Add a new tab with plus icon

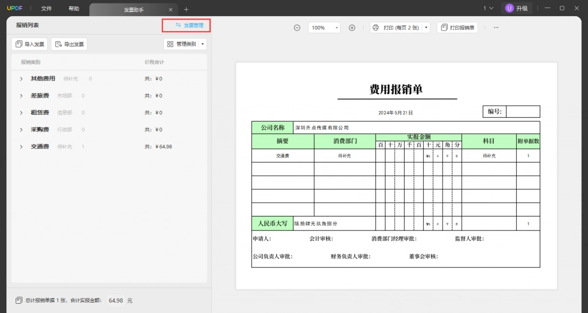pyautogui.click(x=186, y=9)
